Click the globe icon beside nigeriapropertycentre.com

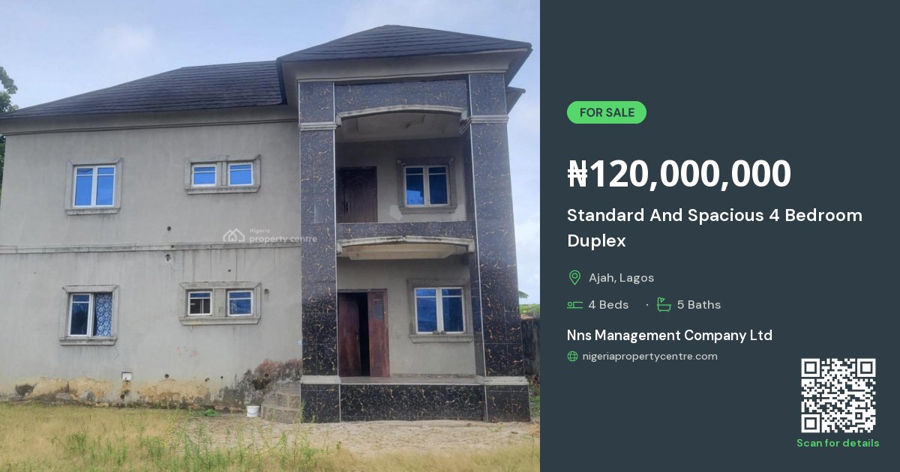click(x=573, y=357)
